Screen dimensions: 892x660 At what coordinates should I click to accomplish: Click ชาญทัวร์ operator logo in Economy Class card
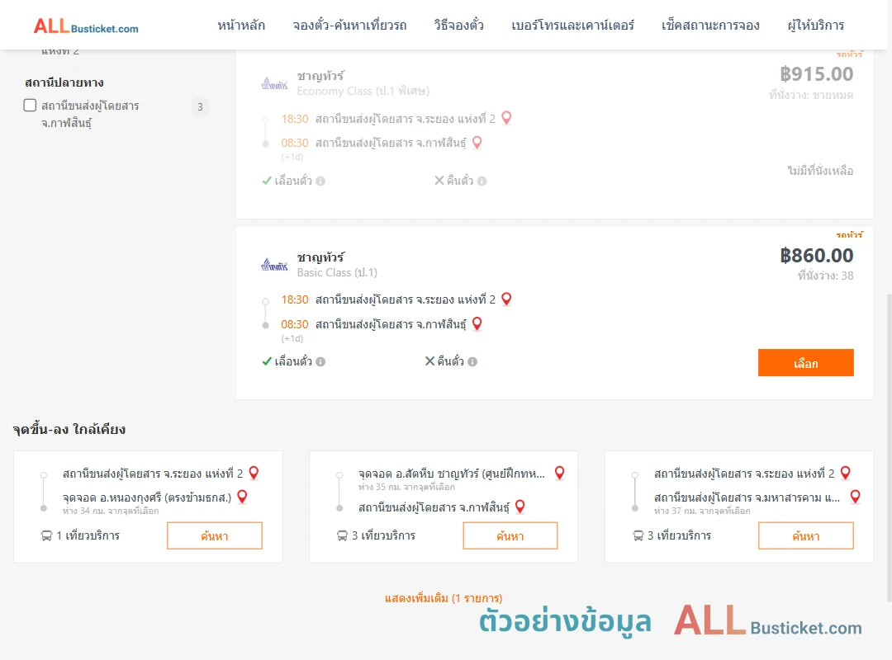(x=274, y=84)
